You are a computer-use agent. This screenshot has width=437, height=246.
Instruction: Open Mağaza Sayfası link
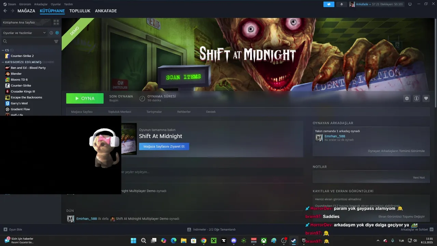click(82, 112)
